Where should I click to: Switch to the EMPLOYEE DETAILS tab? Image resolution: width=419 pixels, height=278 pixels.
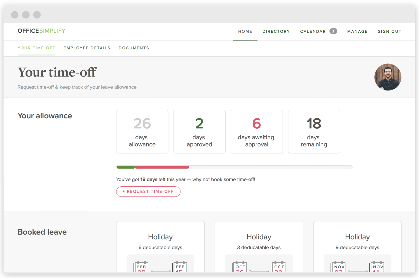87,48
